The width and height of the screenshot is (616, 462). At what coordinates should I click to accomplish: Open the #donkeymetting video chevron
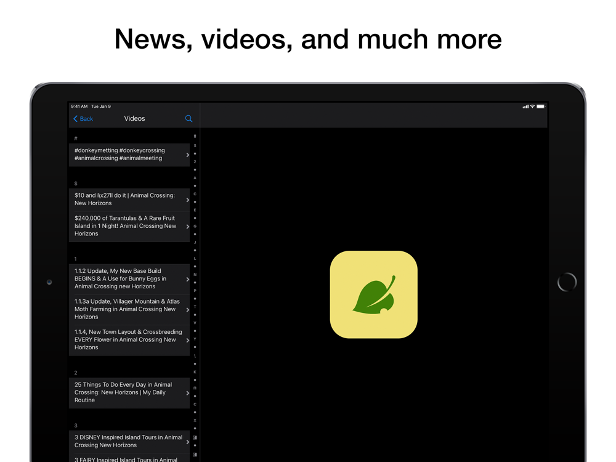coord(188,155)
